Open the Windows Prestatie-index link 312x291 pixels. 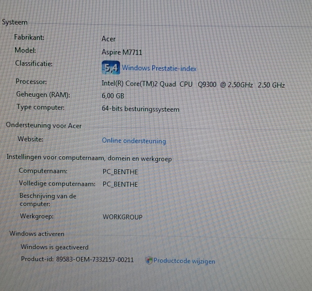pyautogui.click(x=159, y=68)
